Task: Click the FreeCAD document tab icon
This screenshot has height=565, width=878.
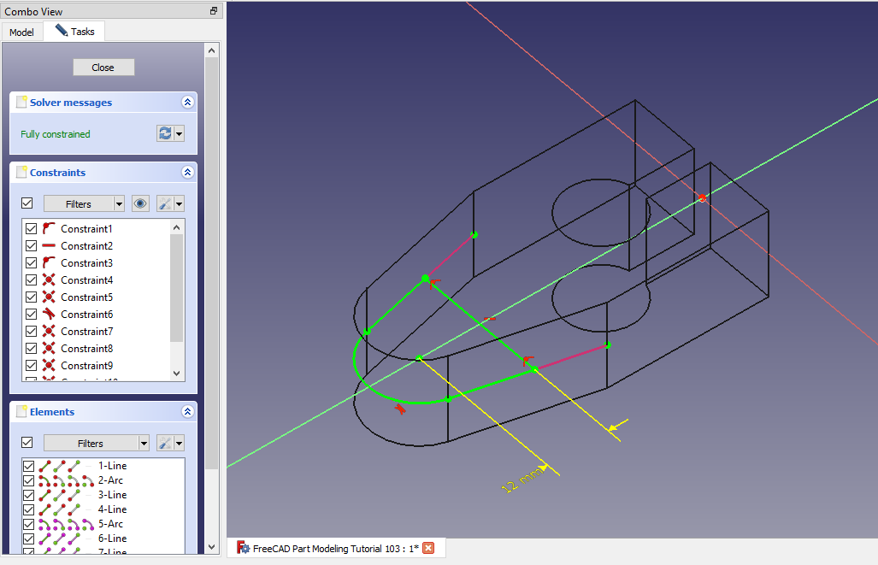Action: pyautogui.click(x=243, y=548)
